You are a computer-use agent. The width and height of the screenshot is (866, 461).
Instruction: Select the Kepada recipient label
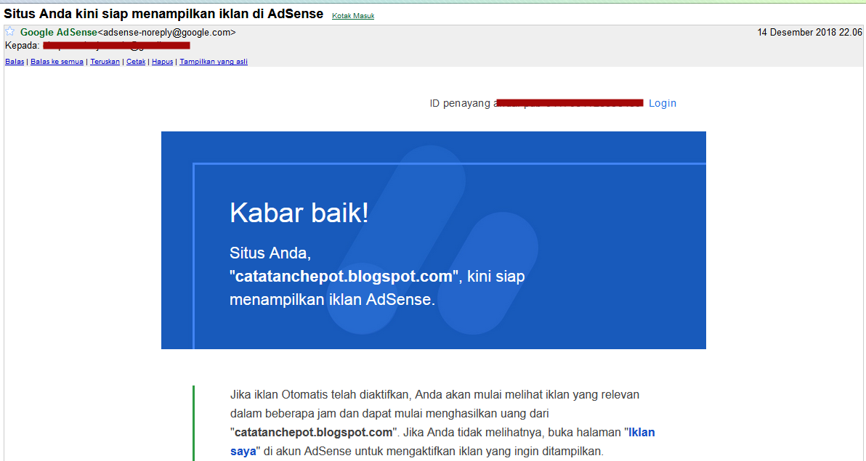22,46
